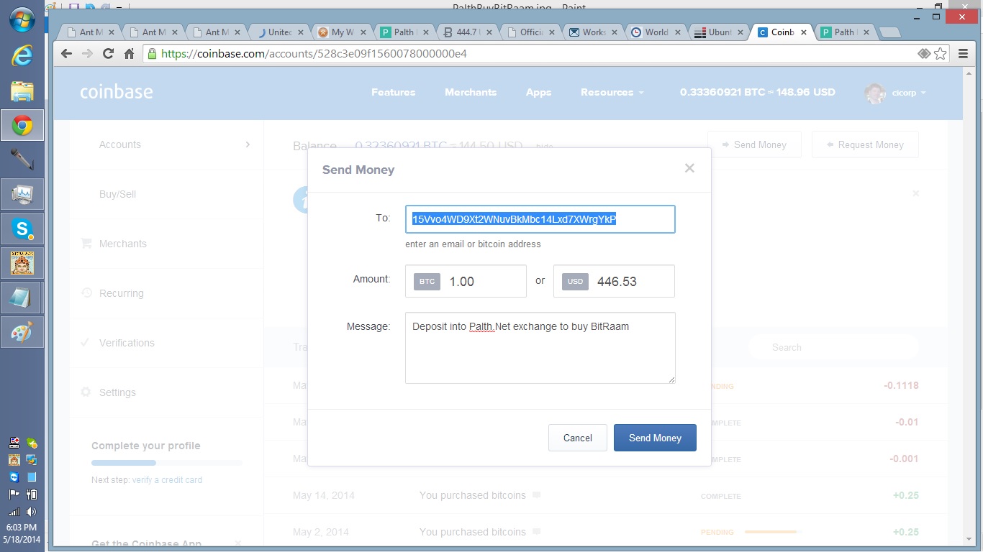Open the Chrome hamburger menu

point(963,53)
